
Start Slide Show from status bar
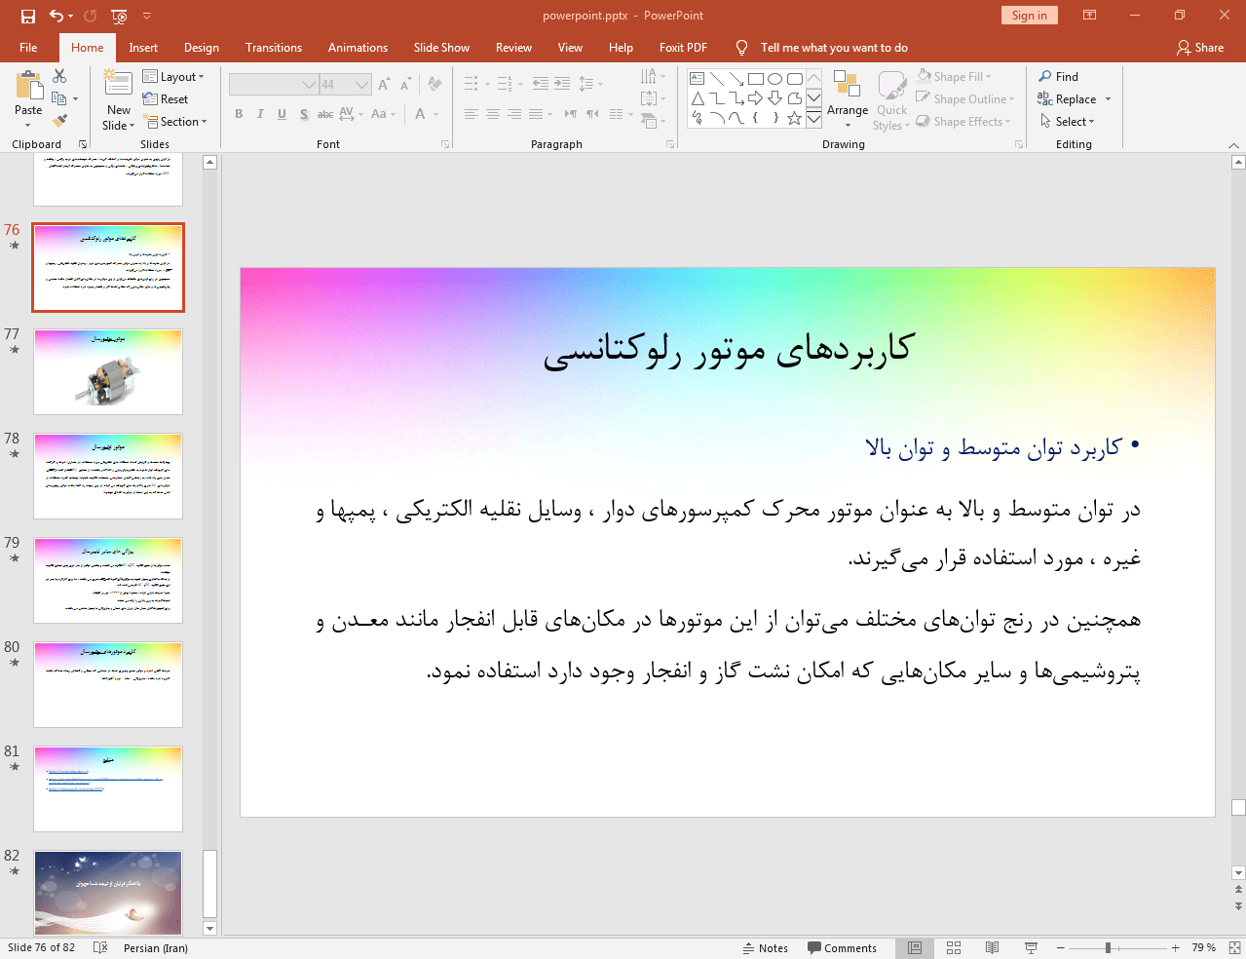click(x=1031, y=947)
